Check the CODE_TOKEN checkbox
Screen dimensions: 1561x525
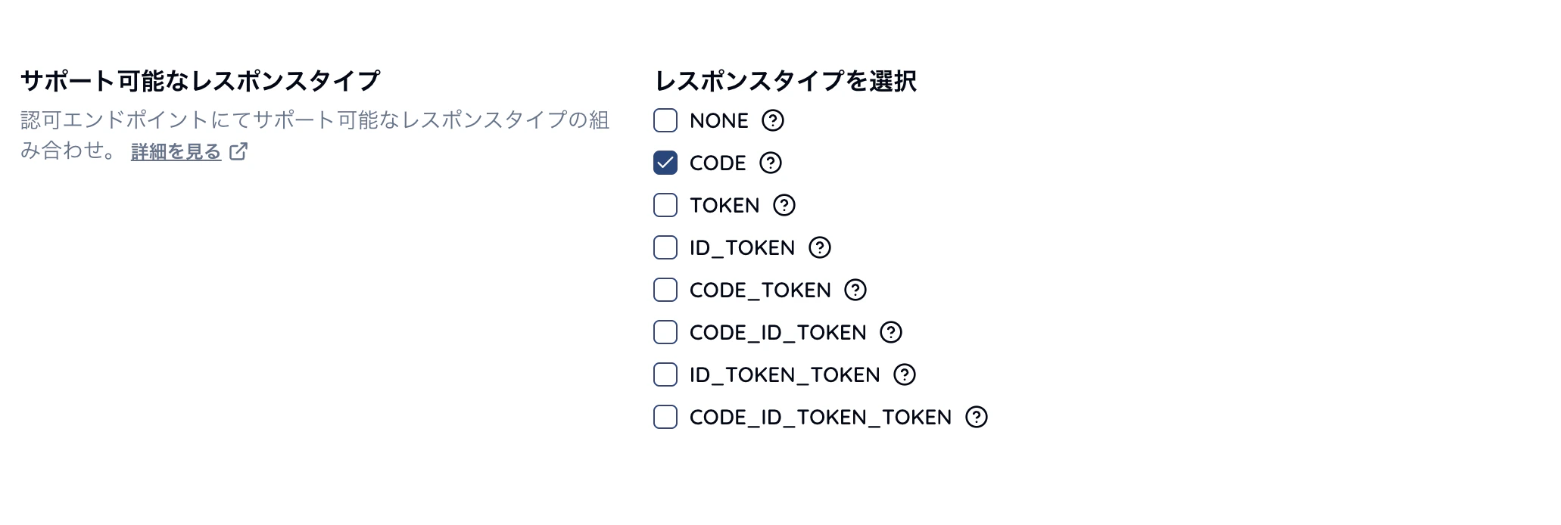point(665,290)
